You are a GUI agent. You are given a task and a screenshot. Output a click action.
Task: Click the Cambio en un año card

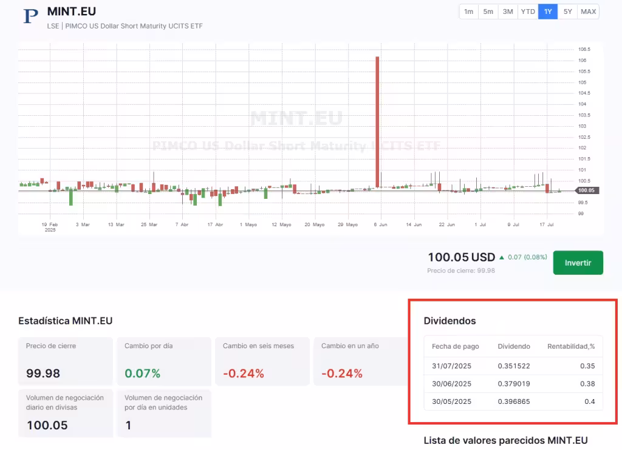pyautogui.click(x=361, y=361)
